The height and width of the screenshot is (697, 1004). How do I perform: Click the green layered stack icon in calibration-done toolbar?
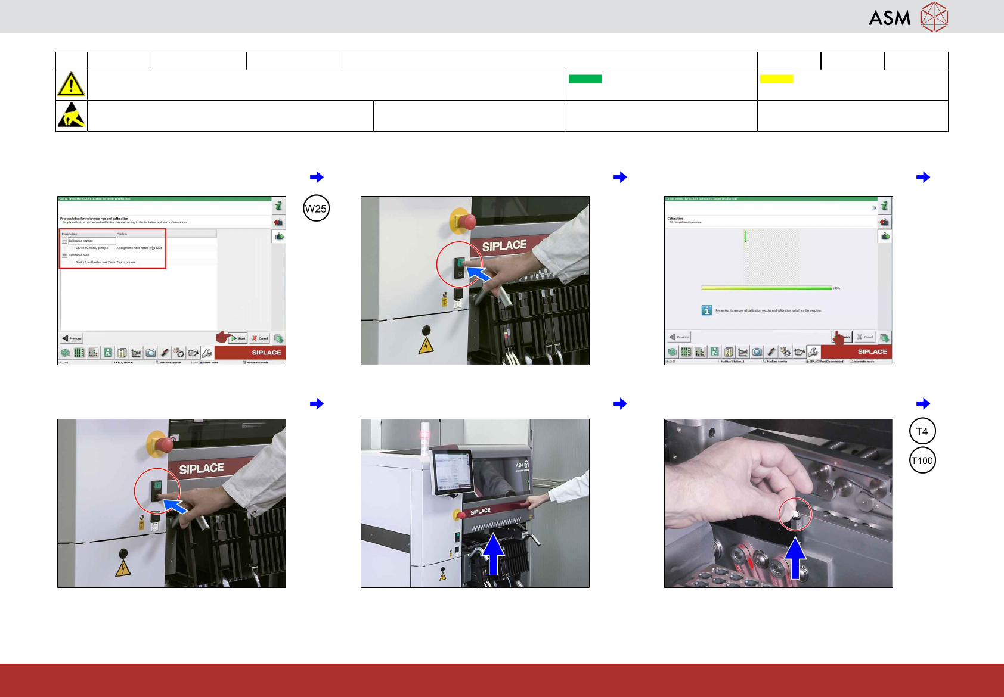click(672, 351)
